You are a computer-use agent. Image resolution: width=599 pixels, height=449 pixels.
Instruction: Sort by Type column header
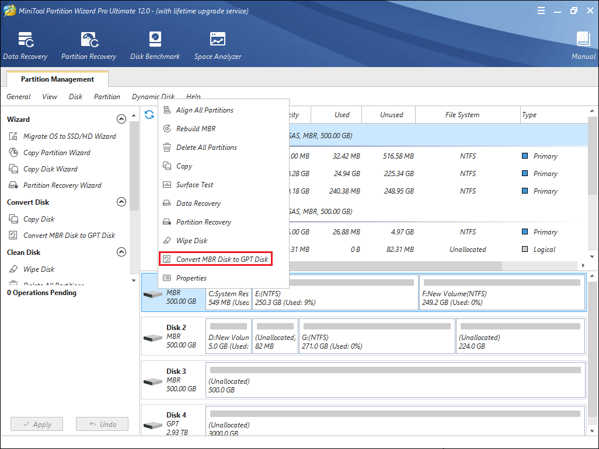tap(554, 114)
